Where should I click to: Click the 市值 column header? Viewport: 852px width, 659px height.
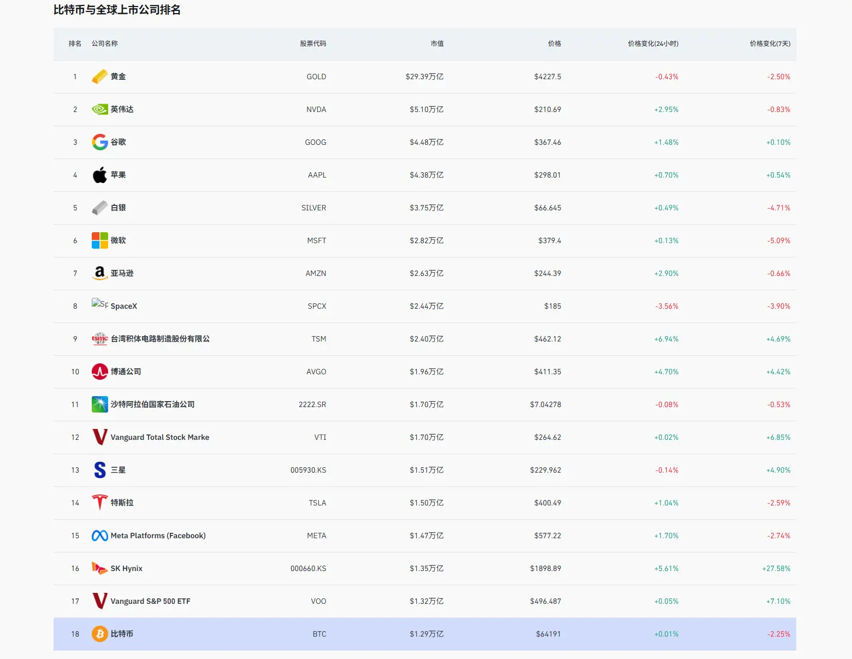click(437, 44)
